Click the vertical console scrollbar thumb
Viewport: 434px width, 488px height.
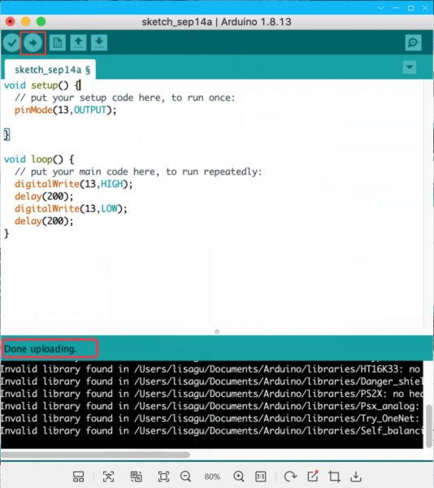[429, 425]
